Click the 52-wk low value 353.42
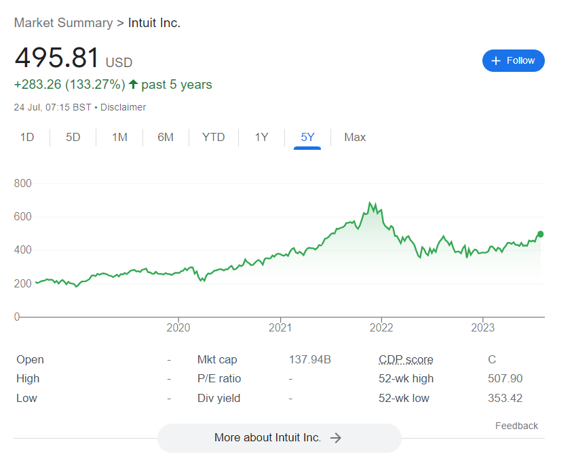This screenshot has height=463, width=574. [505, 398]
